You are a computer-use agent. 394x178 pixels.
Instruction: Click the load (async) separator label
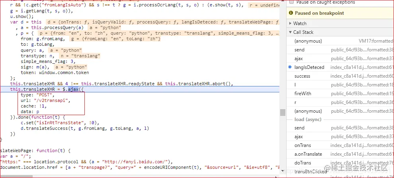coord(308,119)
